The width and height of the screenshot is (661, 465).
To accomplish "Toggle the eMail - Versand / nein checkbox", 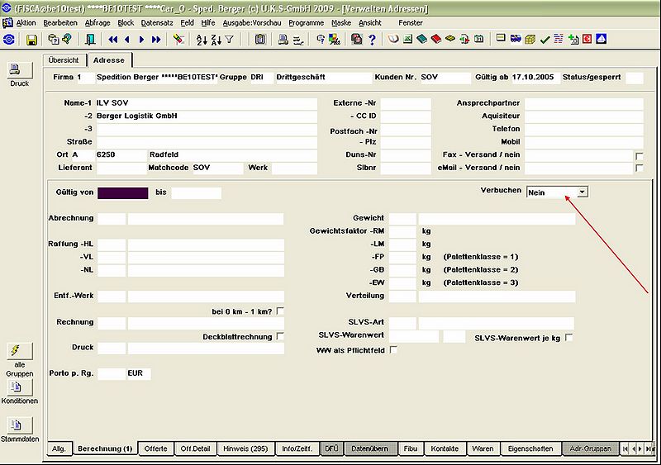I will coord(639,168).
